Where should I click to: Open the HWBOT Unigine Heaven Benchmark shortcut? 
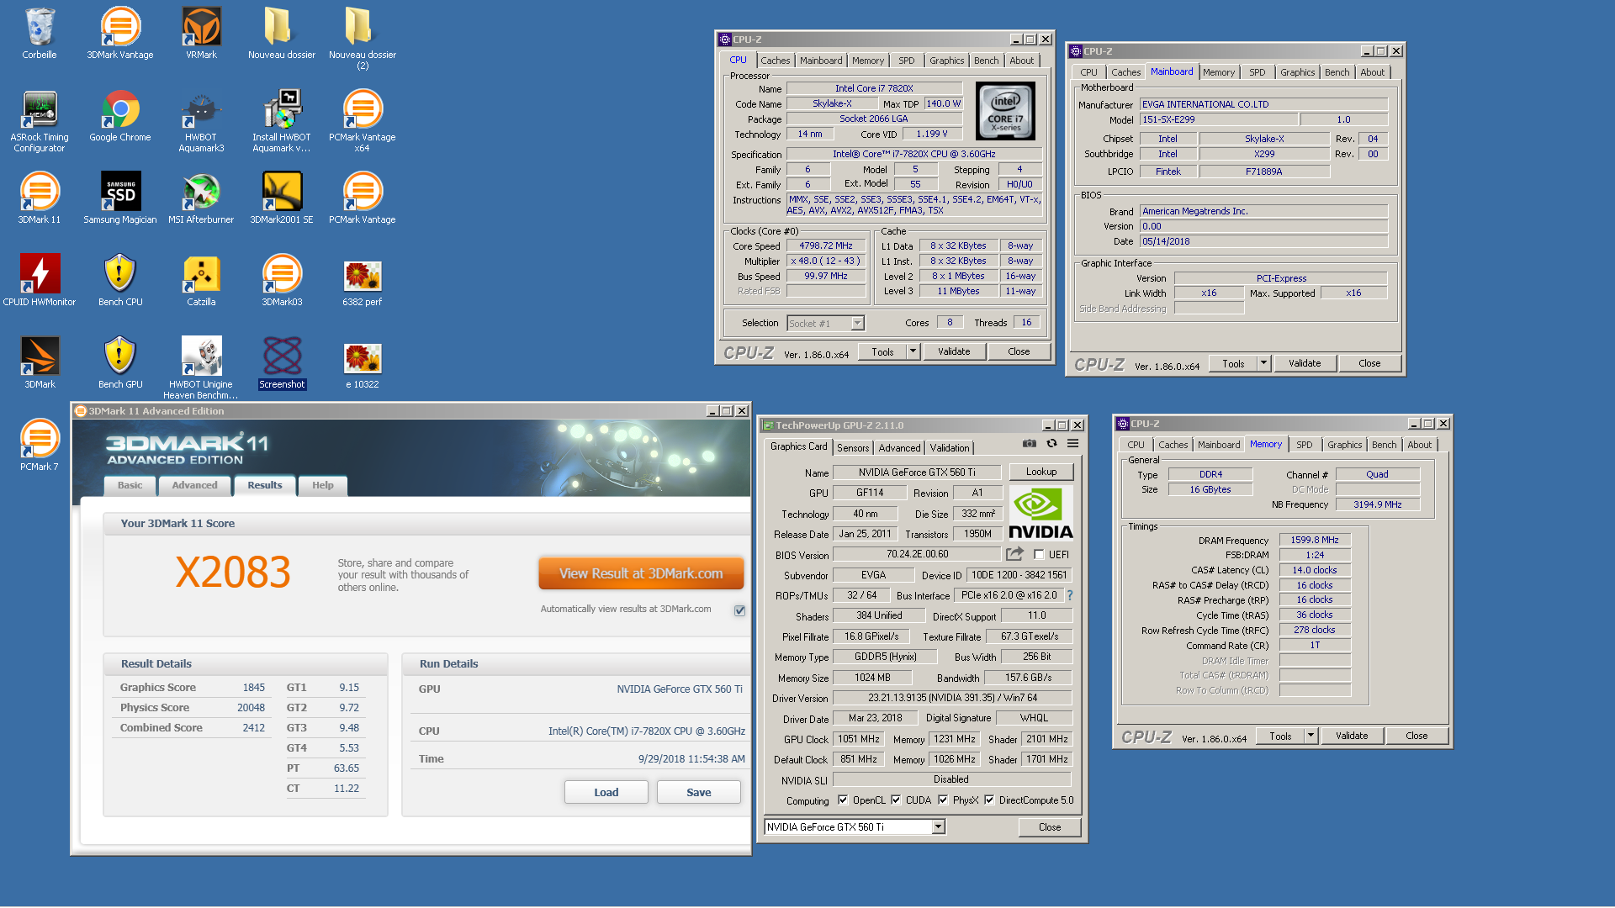coord(201,368)
